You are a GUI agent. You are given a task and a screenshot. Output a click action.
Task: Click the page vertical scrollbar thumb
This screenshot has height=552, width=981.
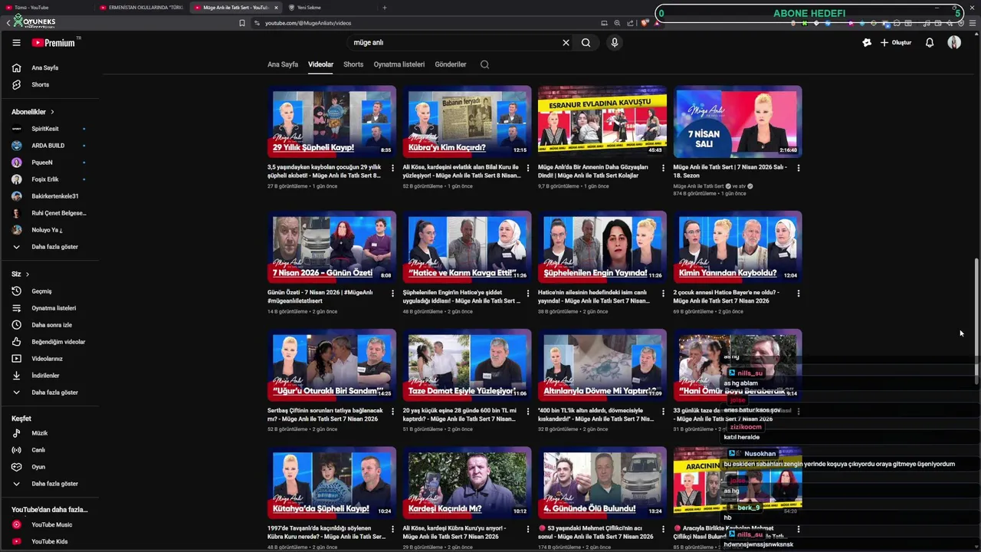click(x=976, y=322)
